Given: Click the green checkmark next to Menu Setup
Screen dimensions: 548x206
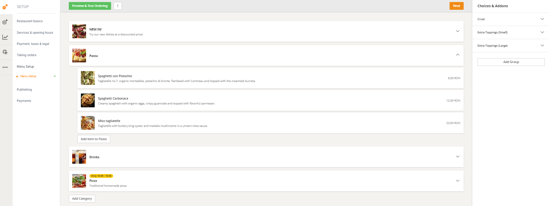Looking at the screenshot, I should point(55,76).
